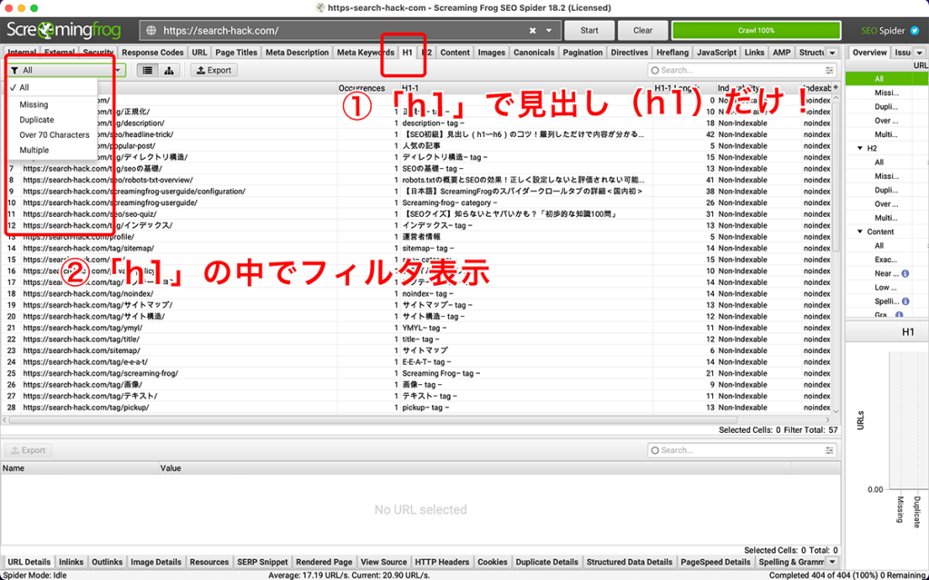Screen dimensions: 929x580
Task: Open the JavaScript tab
Action: pos(717,52)
